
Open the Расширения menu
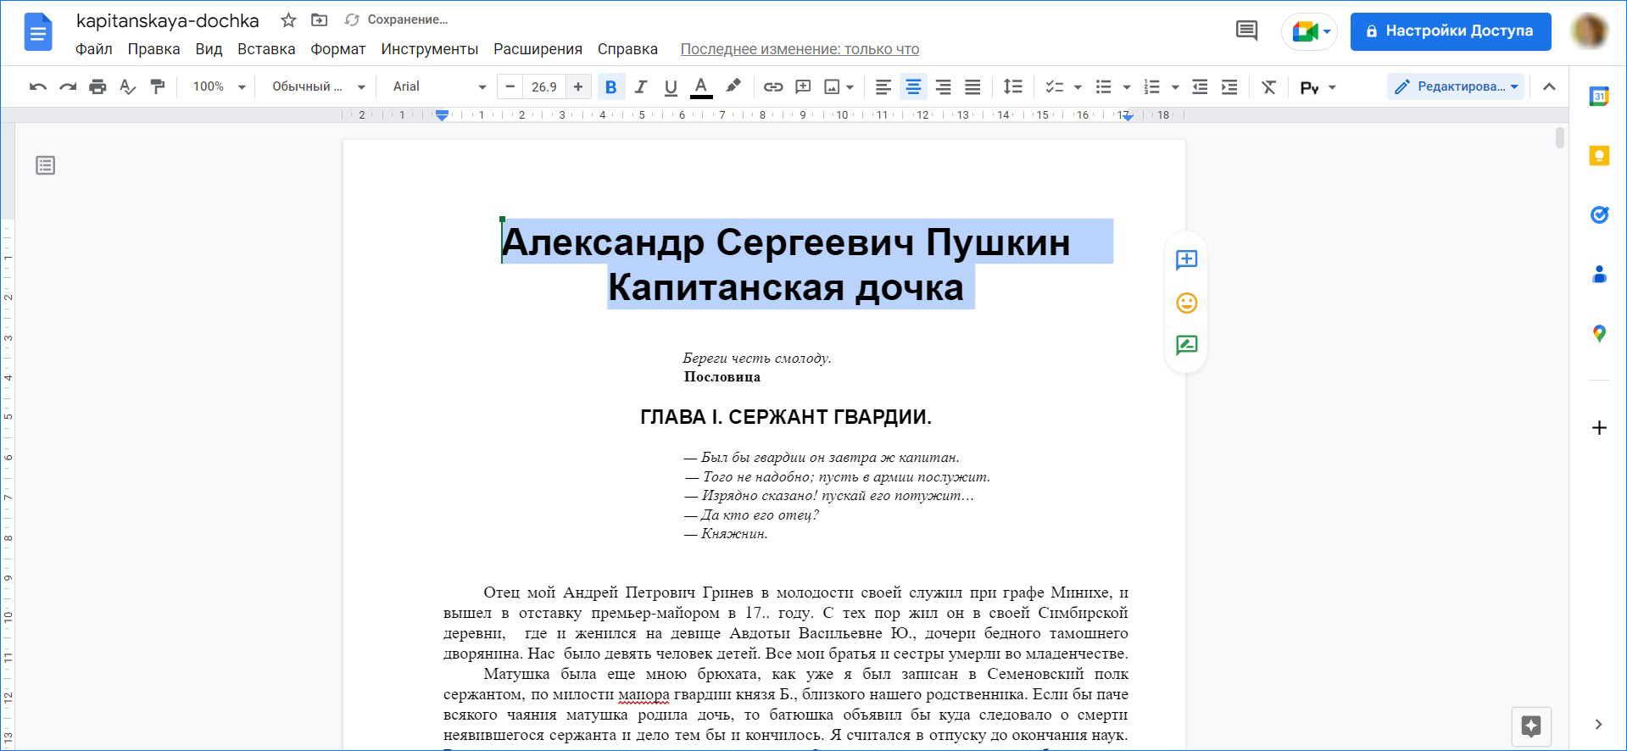tap(538, 49)
